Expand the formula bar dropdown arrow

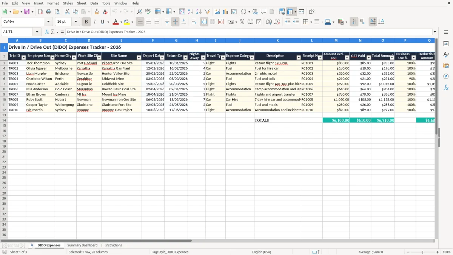click(x=435, y=32)
